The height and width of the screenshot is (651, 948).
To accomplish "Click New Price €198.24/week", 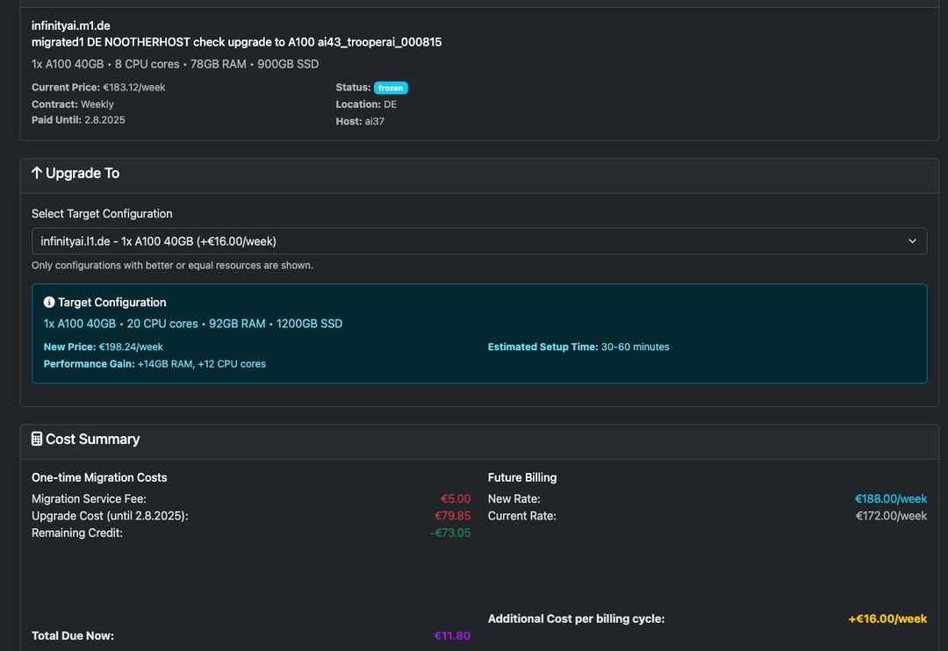I will tap(104, 347).
